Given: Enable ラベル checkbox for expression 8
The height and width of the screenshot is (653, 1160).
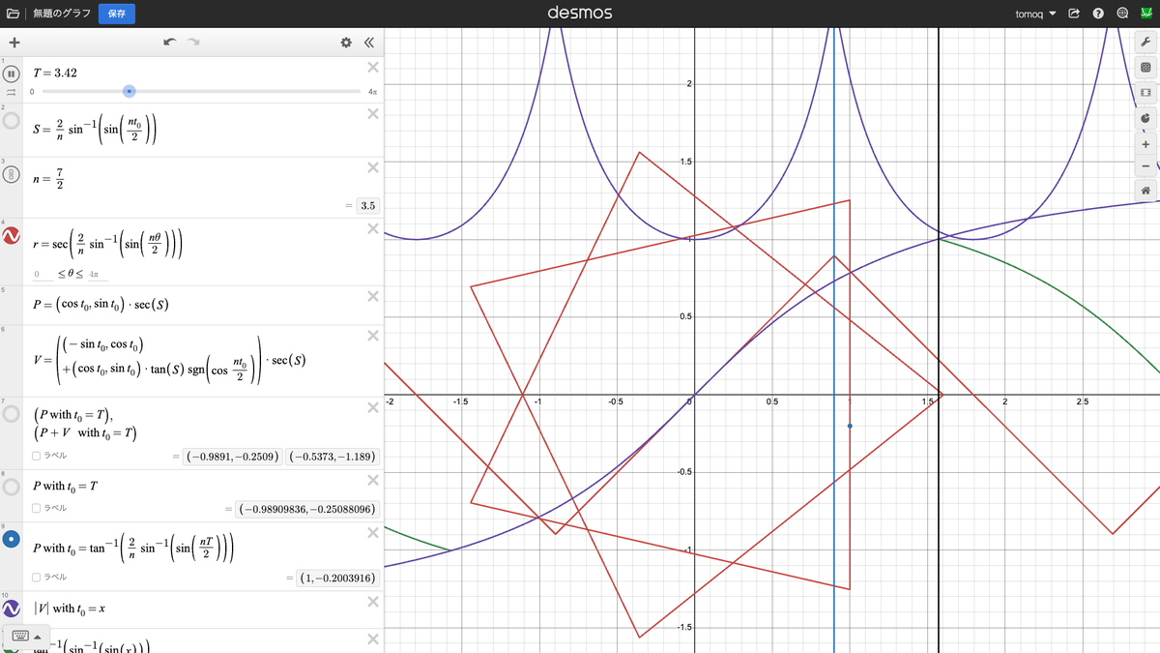Looking at the screenshot, I should (36, 508).
